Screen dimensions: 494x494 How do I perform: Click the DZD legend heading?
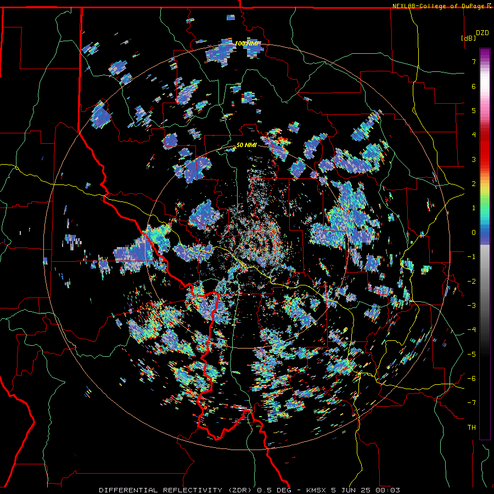482,33
